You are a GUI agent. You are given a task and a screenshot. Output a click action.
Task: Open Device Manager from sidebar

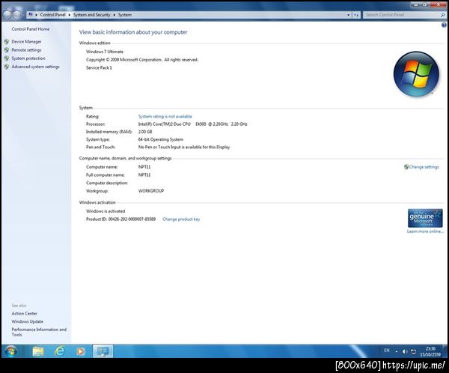(26, 42)
